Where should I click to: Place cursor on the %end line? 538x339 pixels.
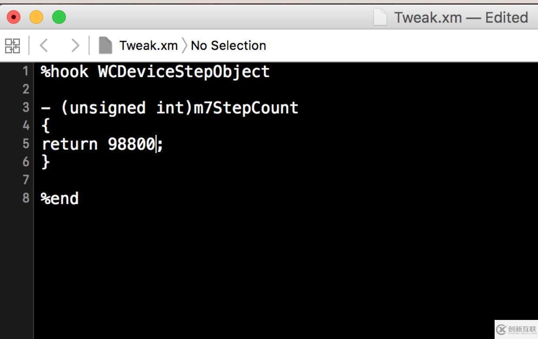59,199
